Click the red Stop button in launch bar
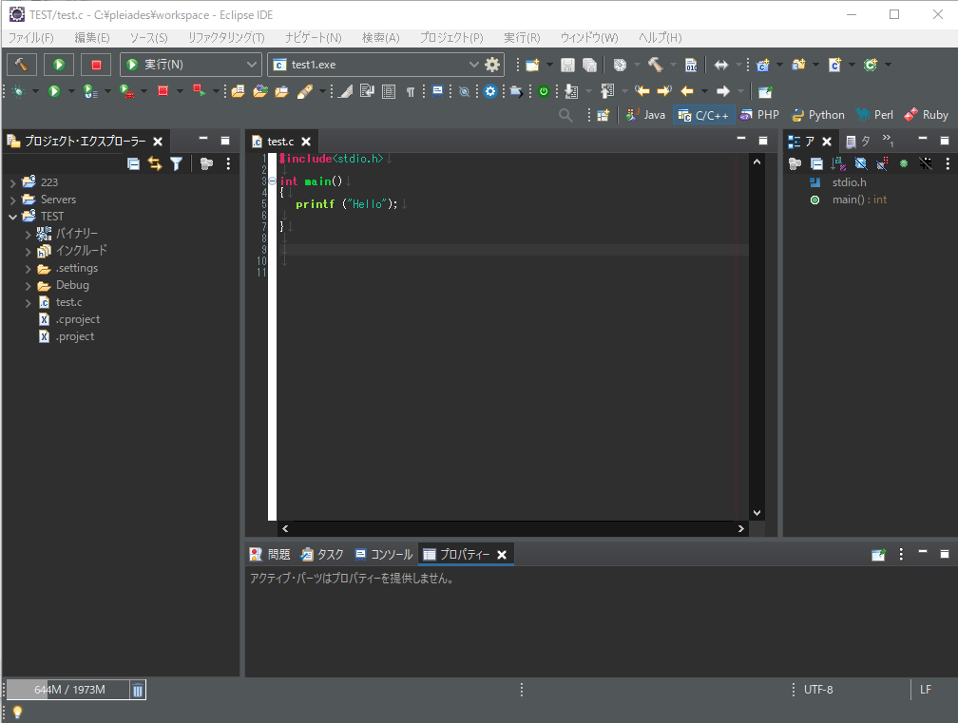 tap(96, 64)
